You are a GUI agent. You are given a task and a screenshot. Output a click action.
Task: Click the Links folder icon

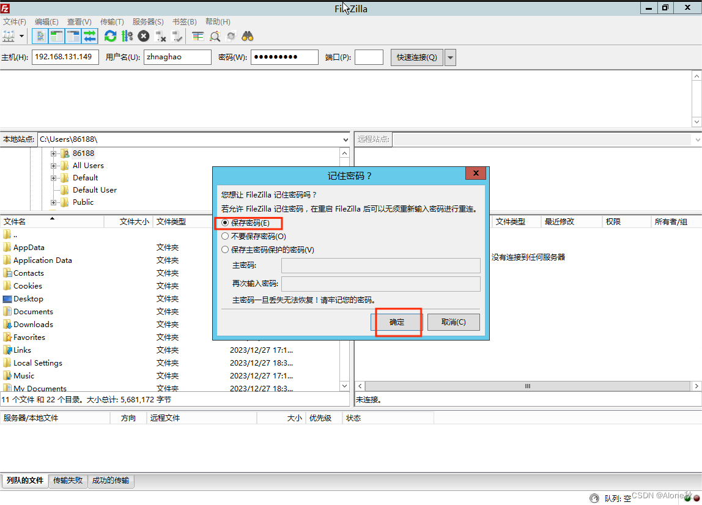7,350
